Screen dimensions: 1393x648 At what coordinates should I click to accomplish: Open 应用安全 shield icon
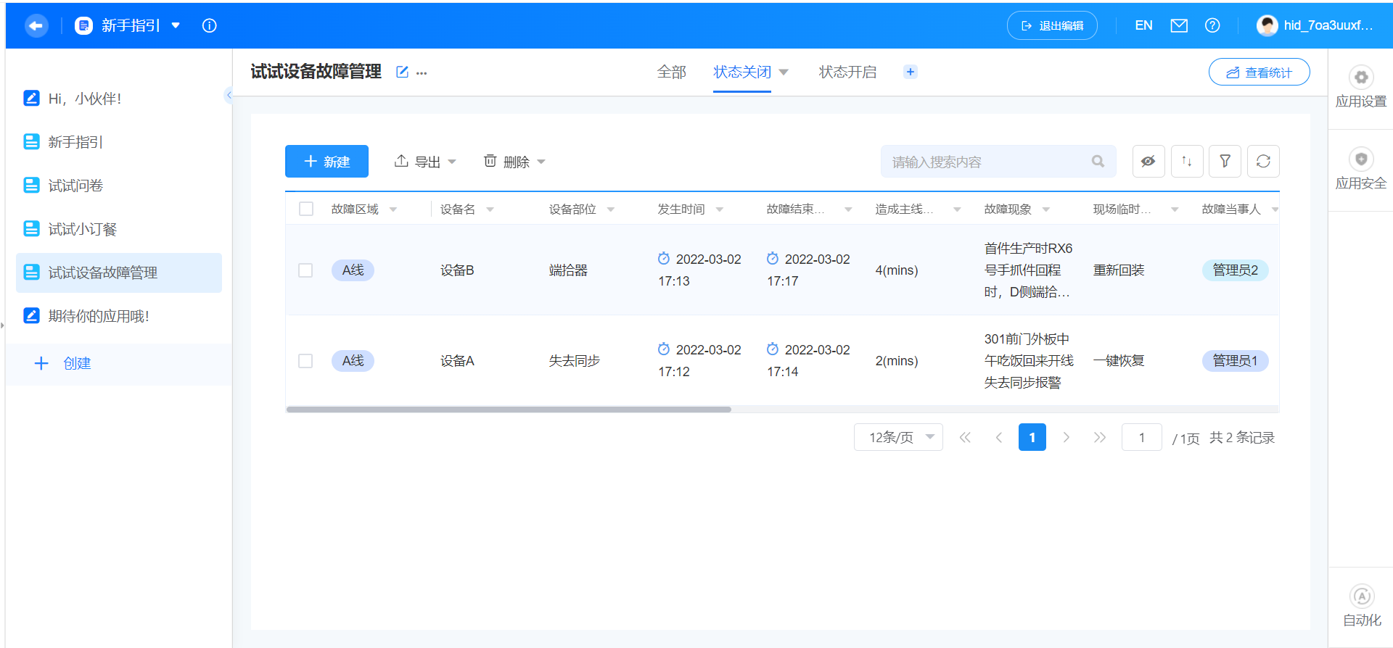[x=1361, y=159]
